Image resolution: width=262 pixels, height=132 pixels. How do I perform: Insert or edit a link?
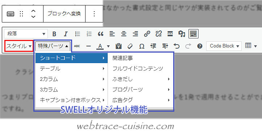click(x=147, y=34)
